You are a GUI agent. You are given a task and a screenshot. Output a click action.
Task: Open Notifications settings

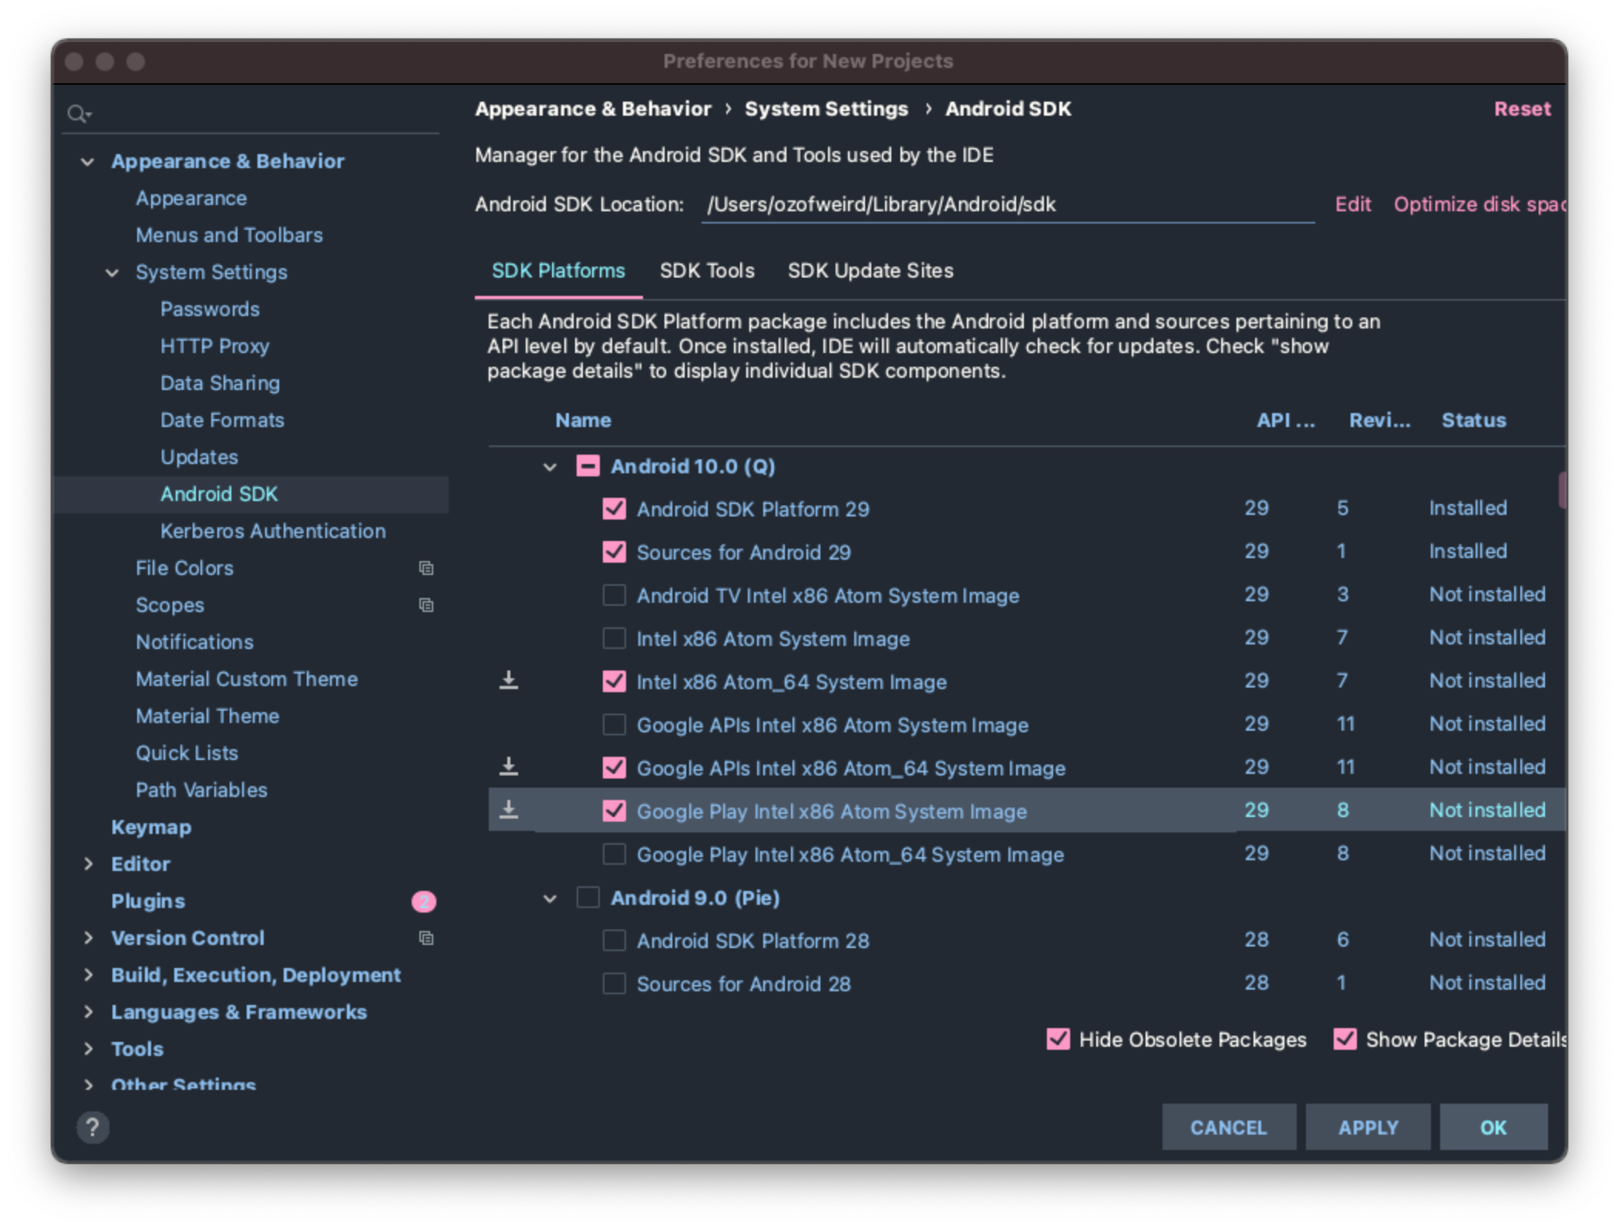pos(194,642)
